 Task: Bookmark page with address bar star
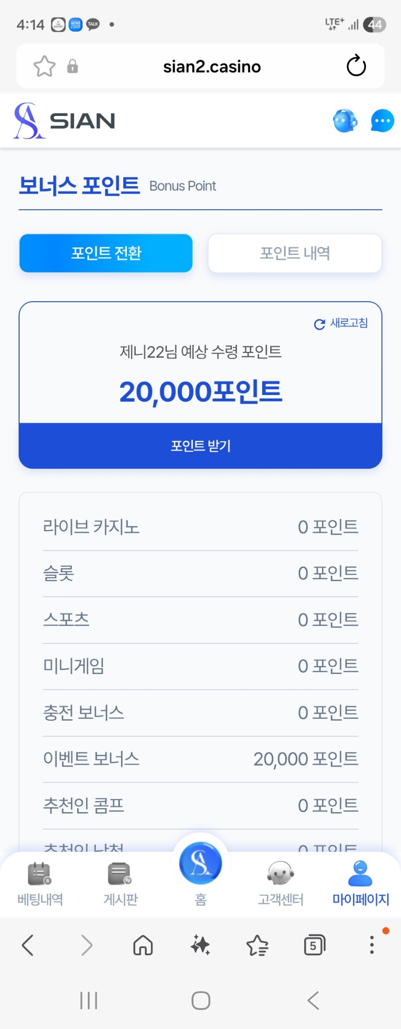pyautogui.click(x=44, y=66)
